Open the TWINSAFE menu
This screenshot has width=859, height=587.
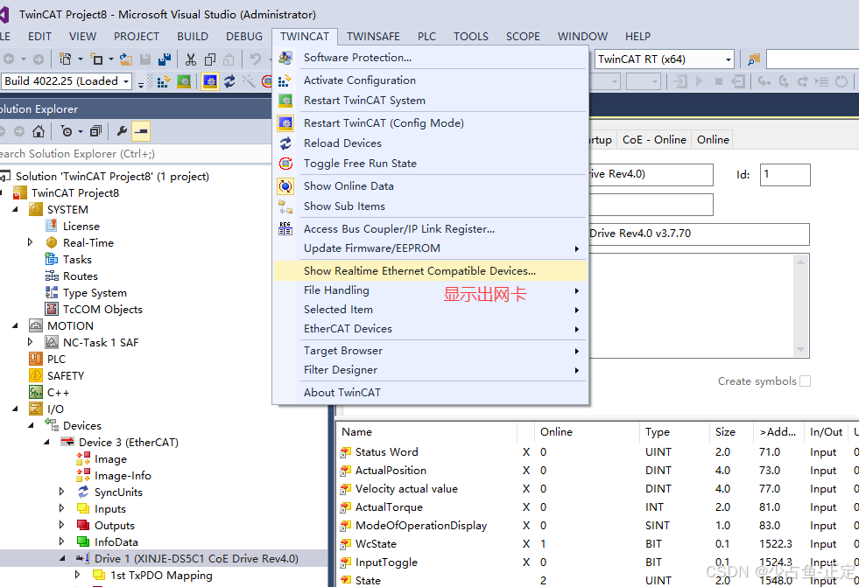tap(373, 37)
